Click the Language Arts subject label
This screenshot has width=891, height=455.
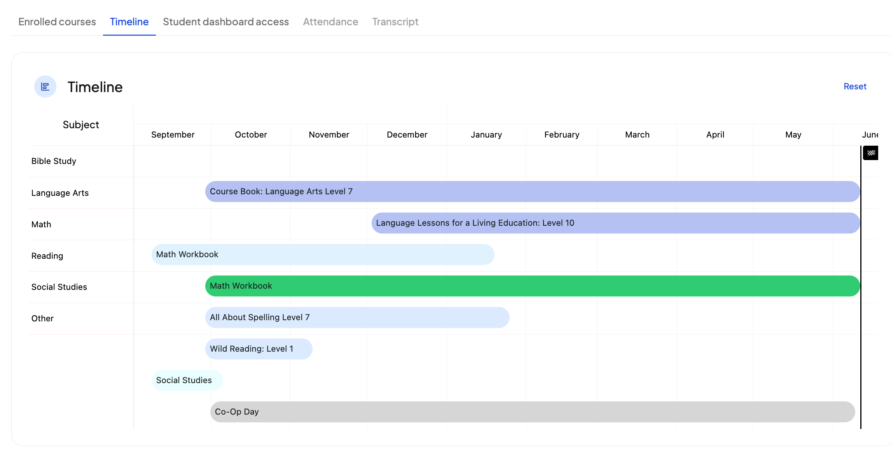click(x=60, y=193)
